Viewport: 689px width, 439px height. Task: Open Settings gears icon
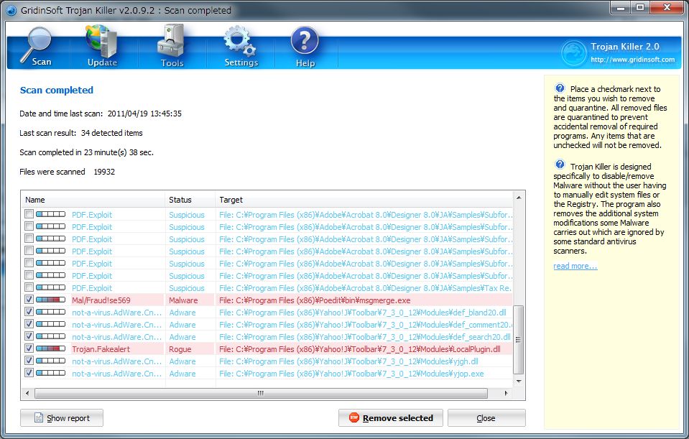[x=241, y=42]
